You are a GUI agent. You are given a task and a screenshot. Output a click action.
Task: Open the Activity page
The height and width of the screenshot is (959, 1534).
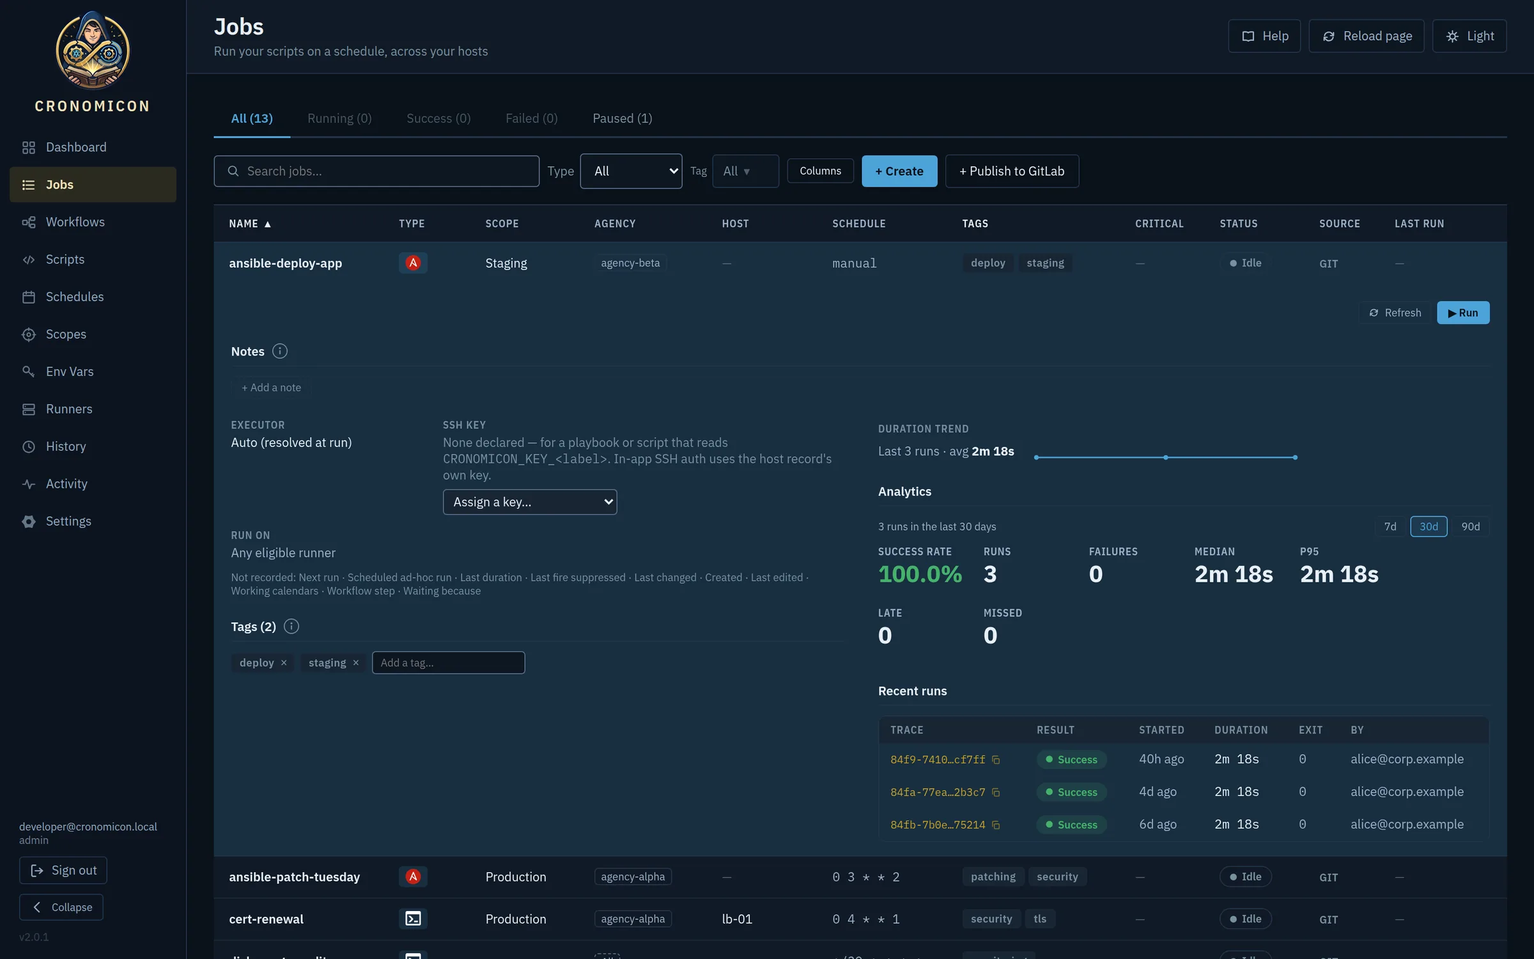click(x=93, y=484)
